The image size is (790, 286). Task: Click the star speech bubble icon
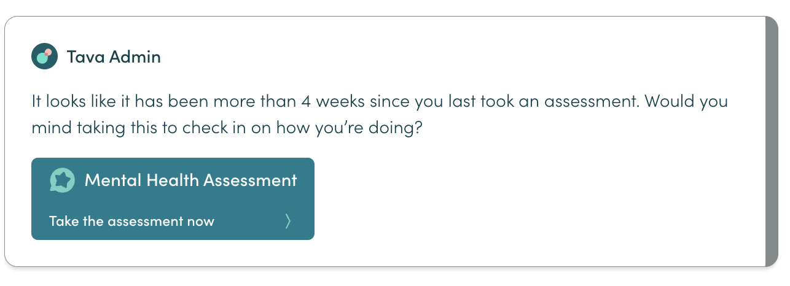[62, 180]
